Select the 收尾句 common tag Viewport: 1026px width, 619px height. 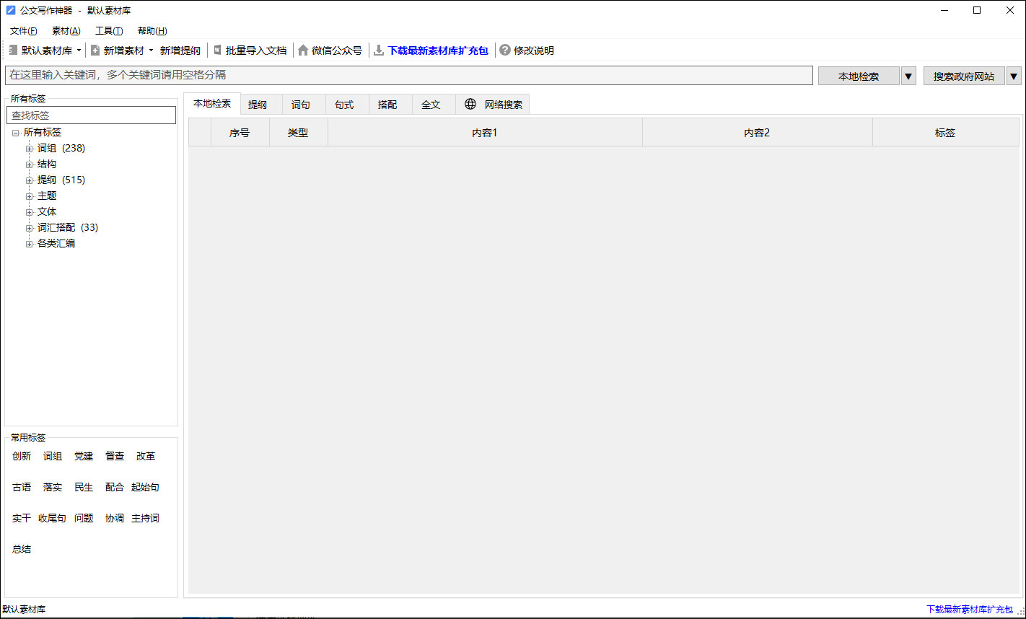click(x=53, y=518)
